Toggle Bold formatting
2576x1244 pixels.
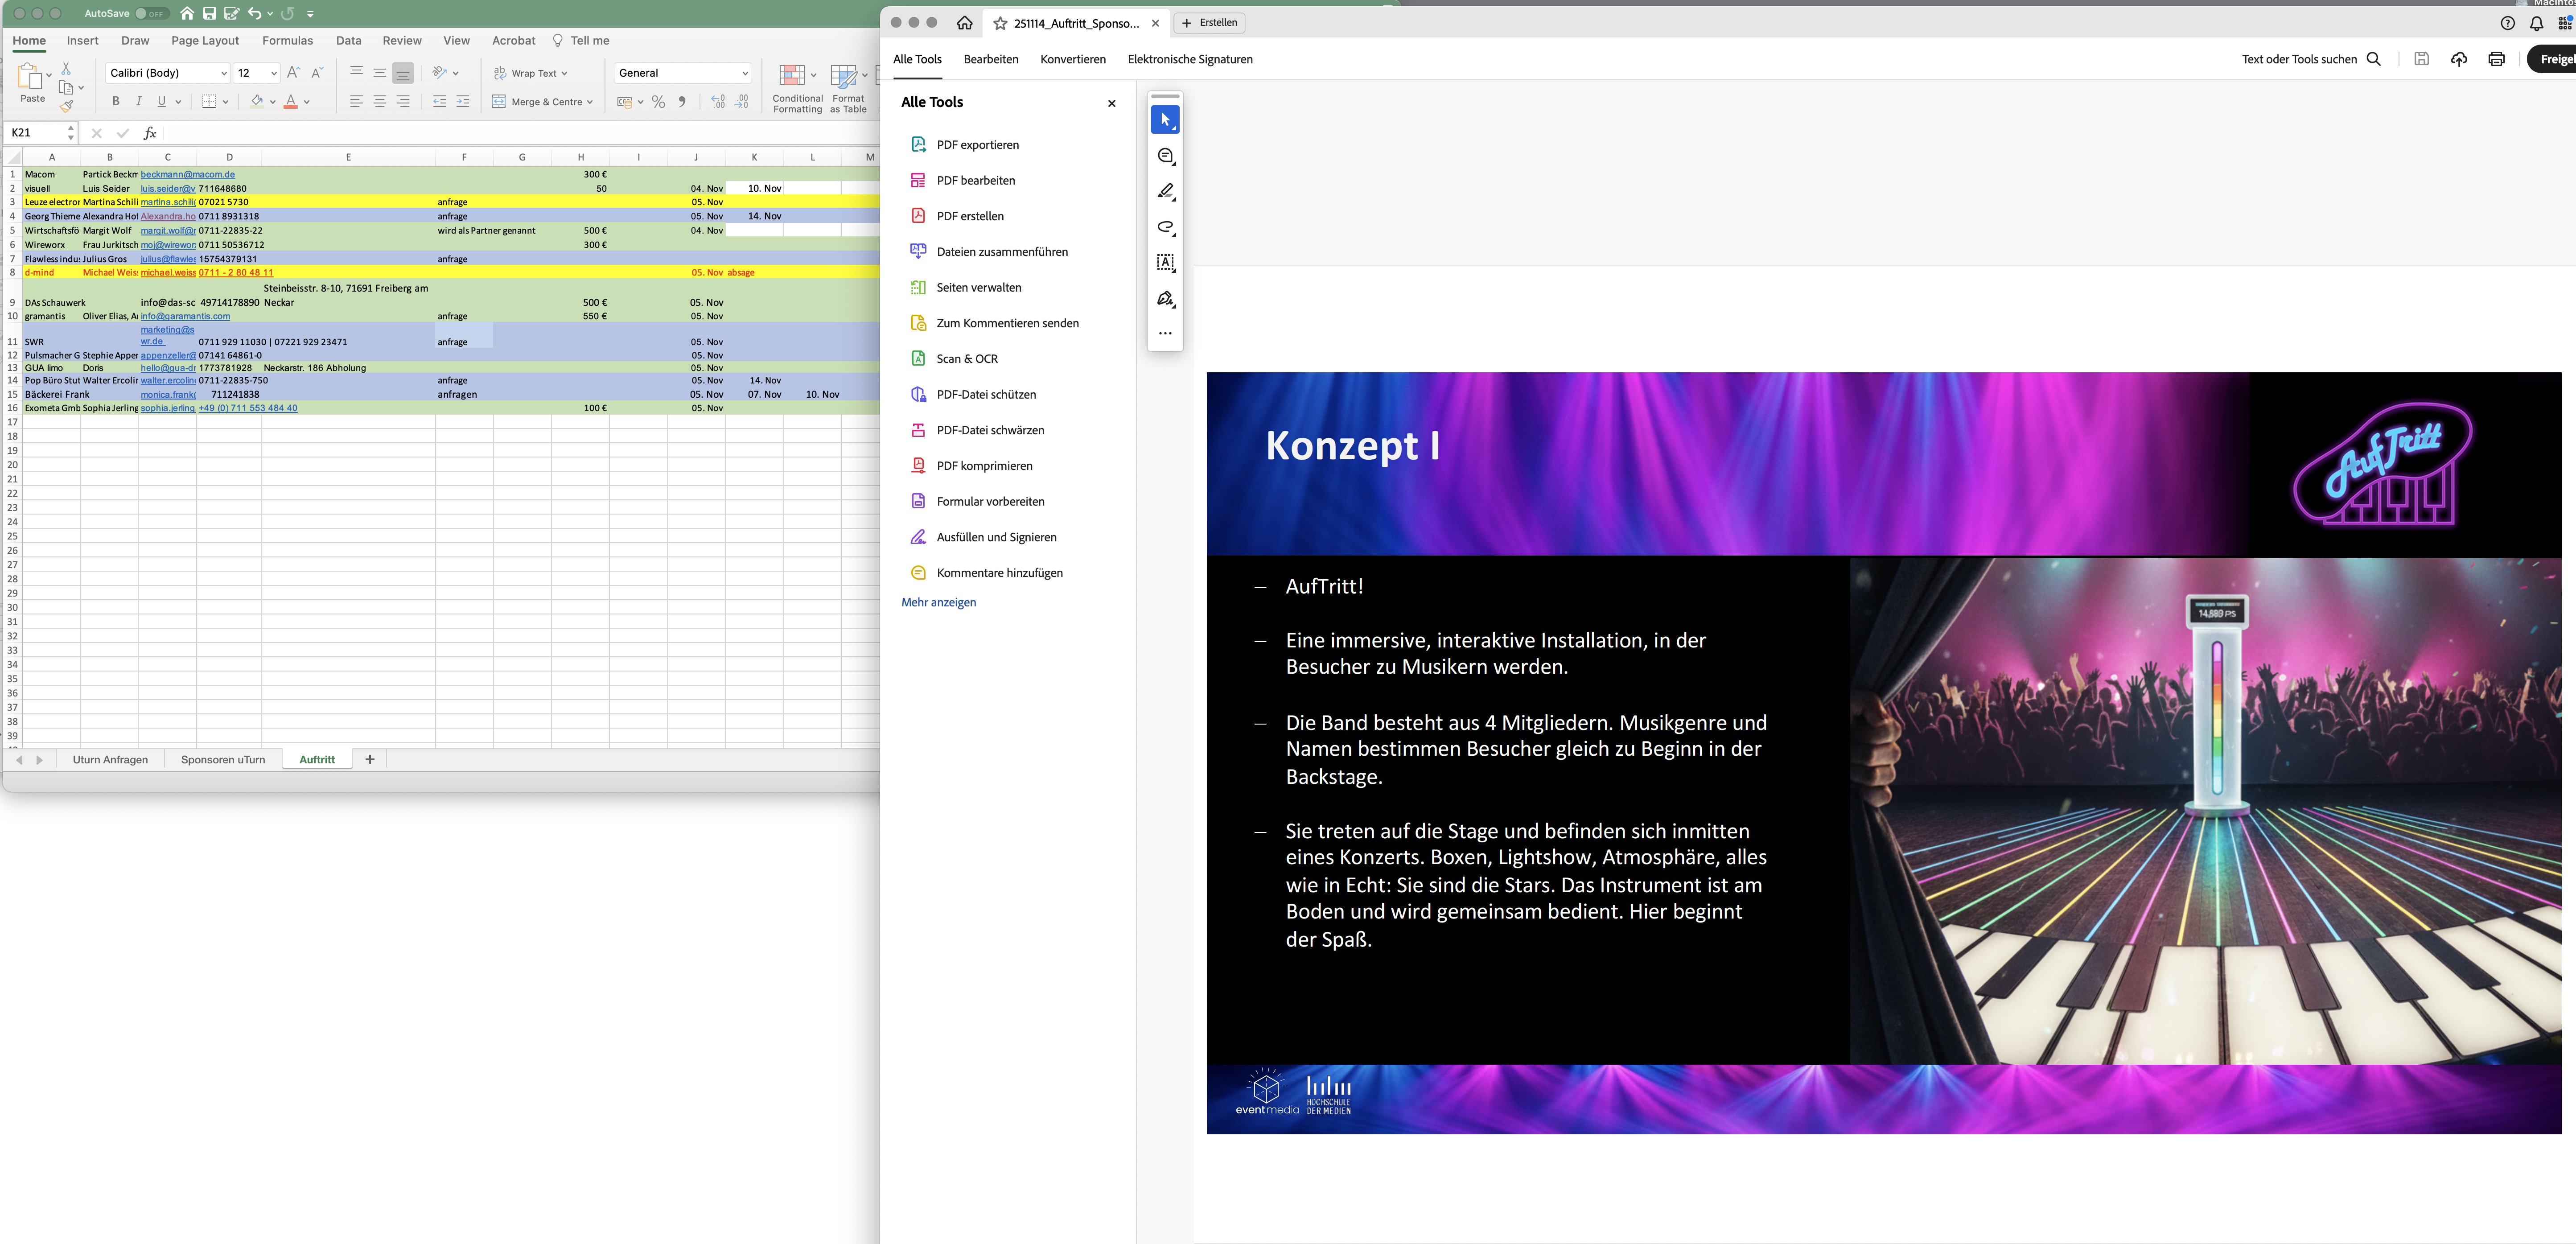click(x=116, y=102)
